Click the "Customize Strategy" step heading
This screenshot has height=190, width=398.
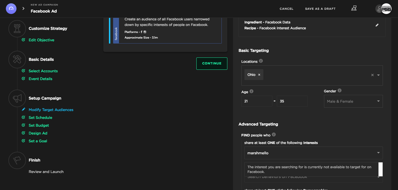48,28
